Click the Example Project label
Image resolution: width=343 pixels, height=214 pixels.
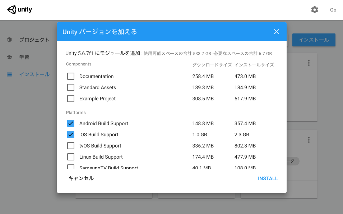pyautogui.click(x=97, y=99)
